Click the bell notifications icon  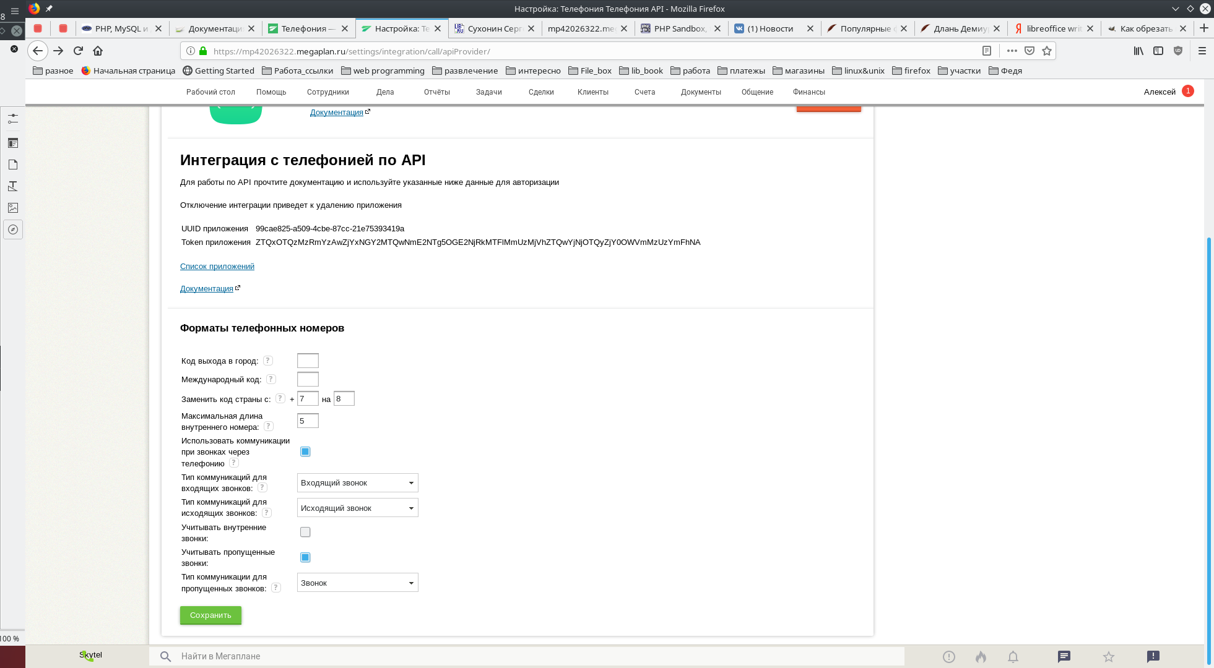tap(1013, 656)
